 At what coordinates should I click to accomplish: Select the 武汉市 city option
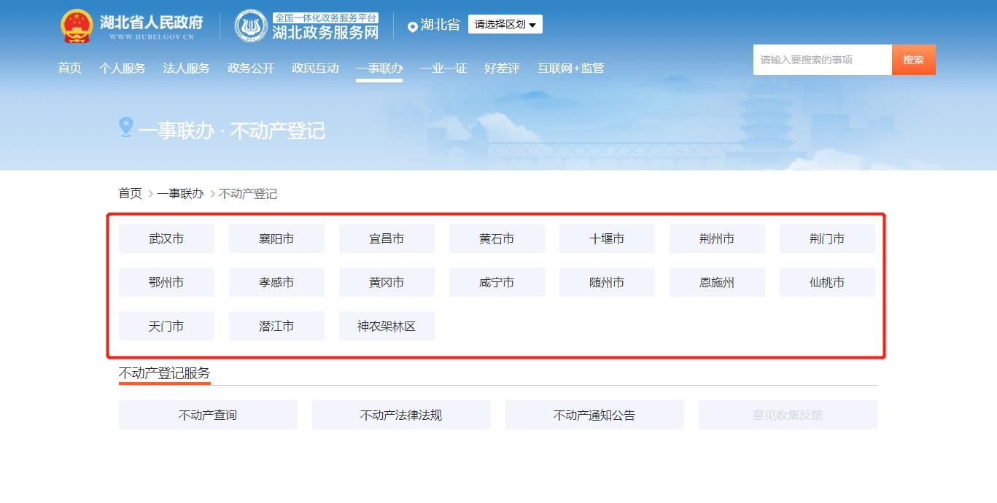point(166,238)
